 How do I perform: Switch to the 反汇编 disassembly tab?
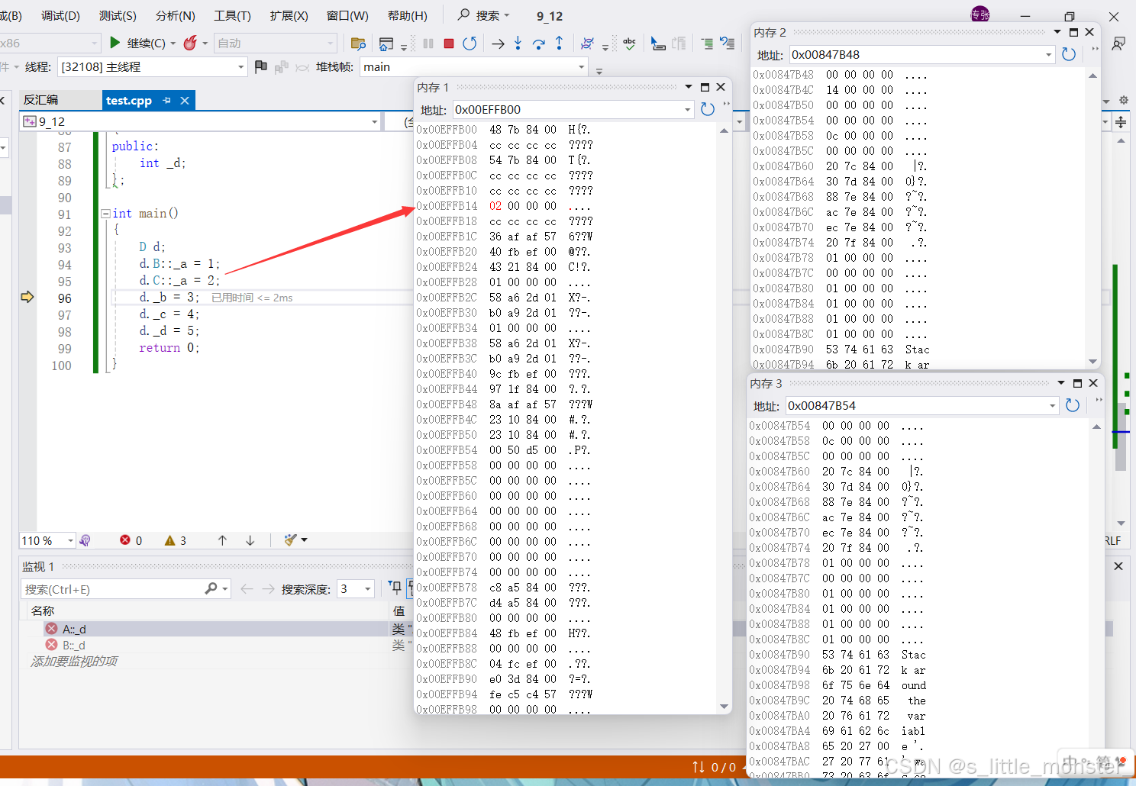[40, 100]
